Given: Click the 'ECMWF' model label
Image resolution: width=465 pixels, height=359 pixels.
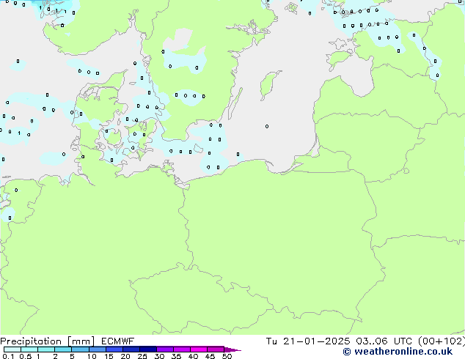Looking at the screenshot, I should pos(117,341).
